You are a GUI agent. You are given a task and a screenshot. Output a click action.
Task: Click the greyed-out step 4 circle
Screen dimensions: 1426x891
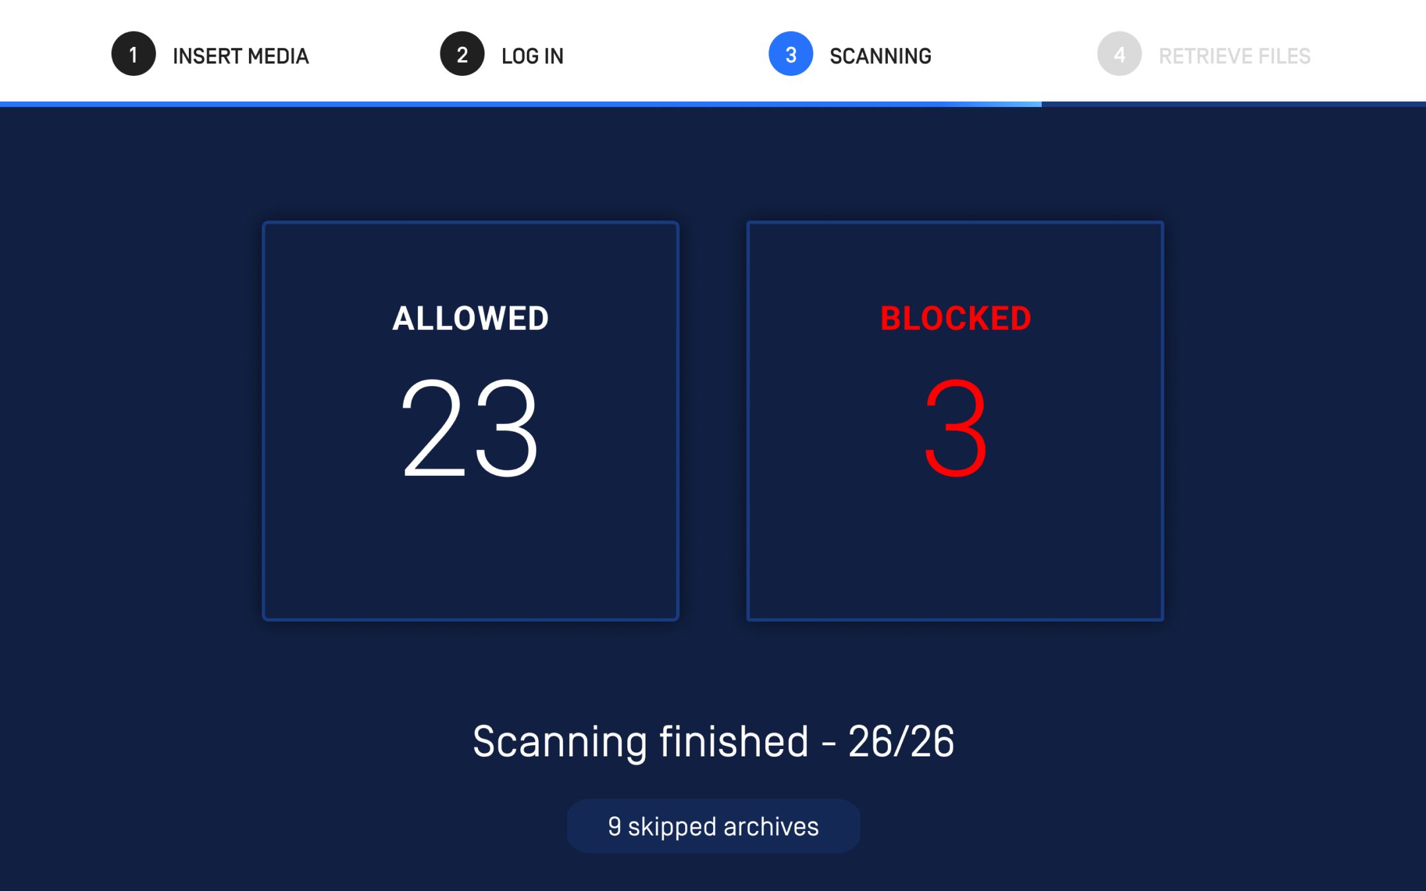pyautogui.click(x=1119, y=54)
